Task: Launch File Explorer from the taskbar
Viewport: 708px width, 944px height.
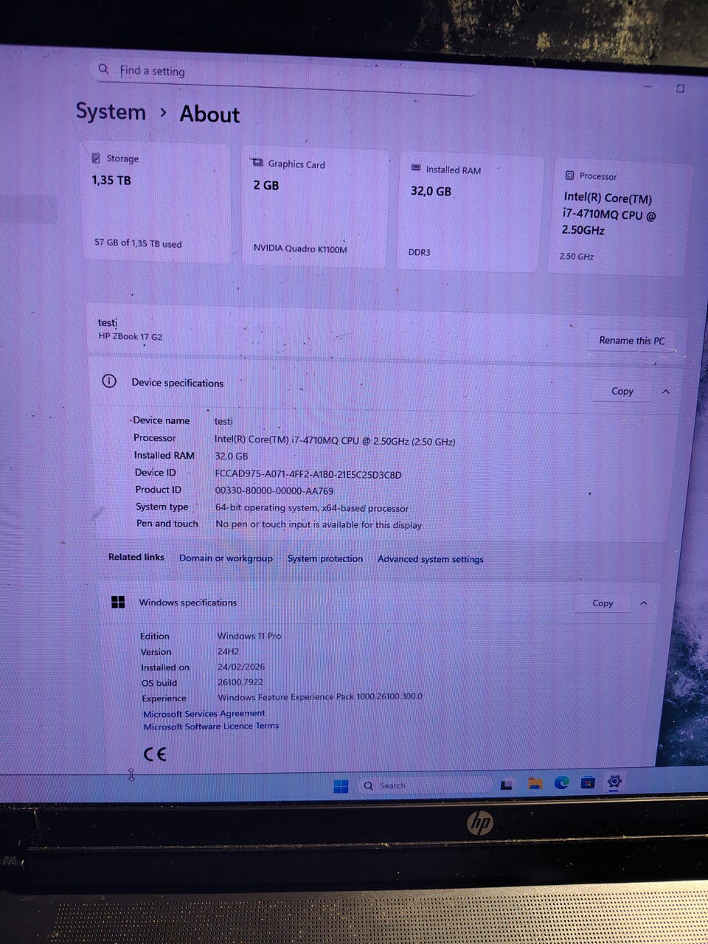Action: (535, 783)
